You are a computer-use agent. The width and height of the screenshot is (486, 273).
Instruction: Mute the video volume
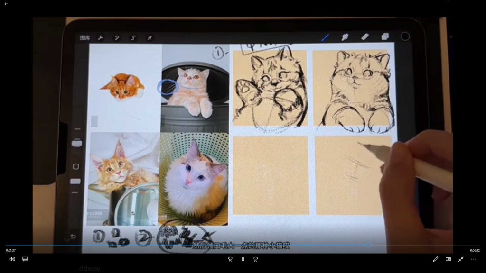pyautogui.click(x=12, y=259)
